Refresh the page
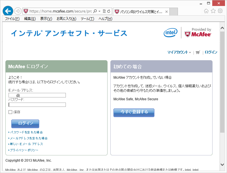The height and width of the screenshot is (173, 227). click(109, 11)
